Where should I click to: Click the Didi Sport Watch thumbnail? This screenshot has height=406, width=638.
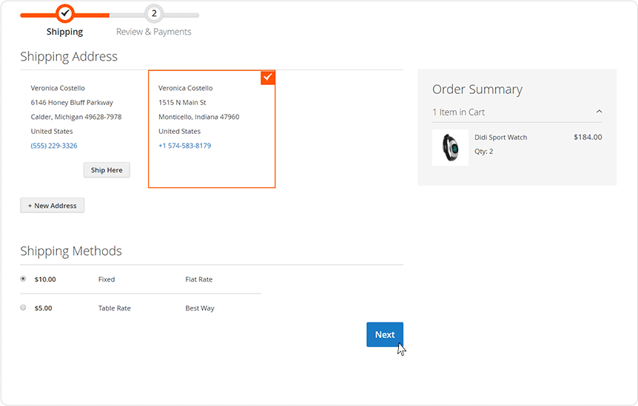coord(450,146)
